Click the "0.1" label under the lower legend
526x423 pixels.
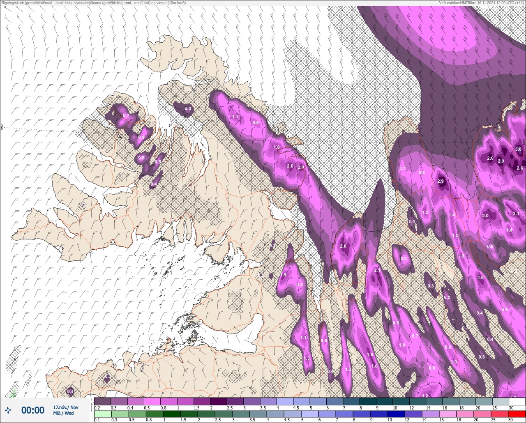coord(97,420)
